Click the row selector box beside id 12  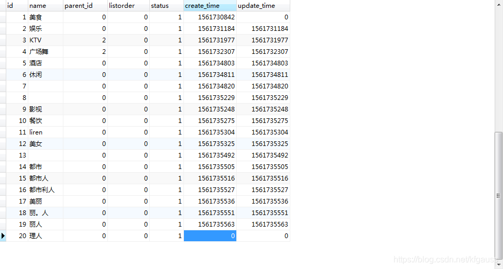click(x=3, y=144)
